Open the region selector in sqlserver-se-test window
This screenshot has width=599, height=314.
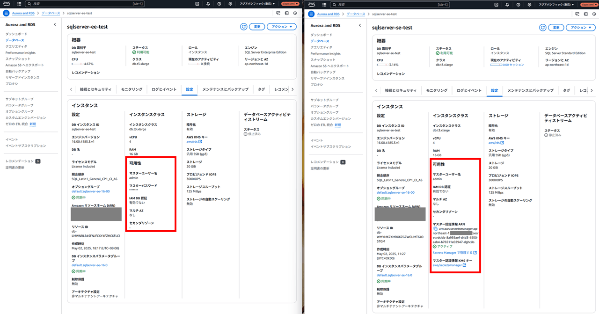[557, 4]
